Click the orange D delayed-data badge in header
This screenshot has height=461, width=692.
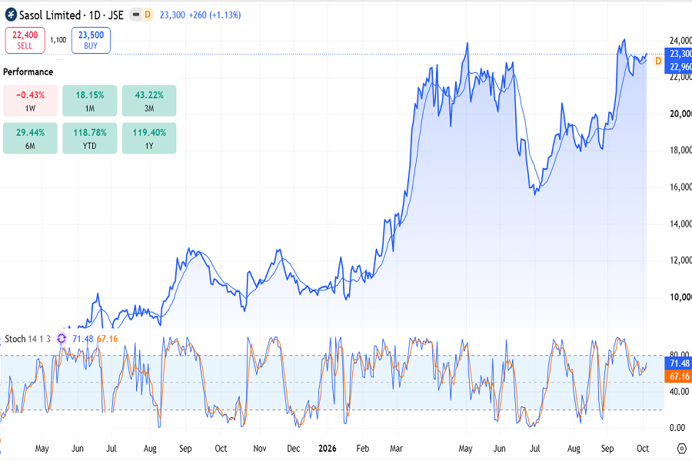coord(148,15)
